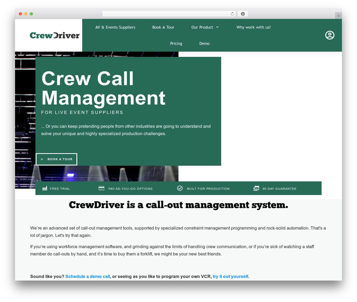Click the 90 DAY GUARANTEE label

click(279, 189)
